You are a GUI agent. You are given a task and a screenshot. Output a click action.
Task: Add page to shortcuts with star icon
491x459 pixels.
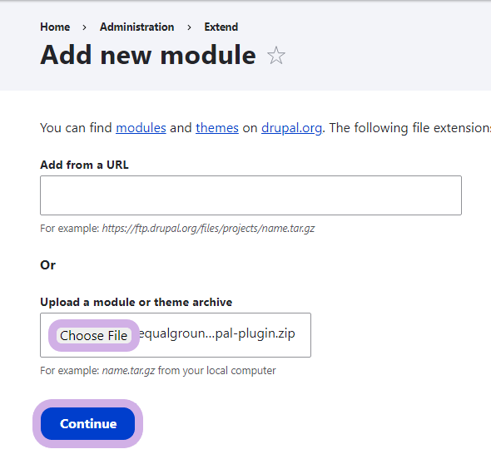(x=276, y=56)
